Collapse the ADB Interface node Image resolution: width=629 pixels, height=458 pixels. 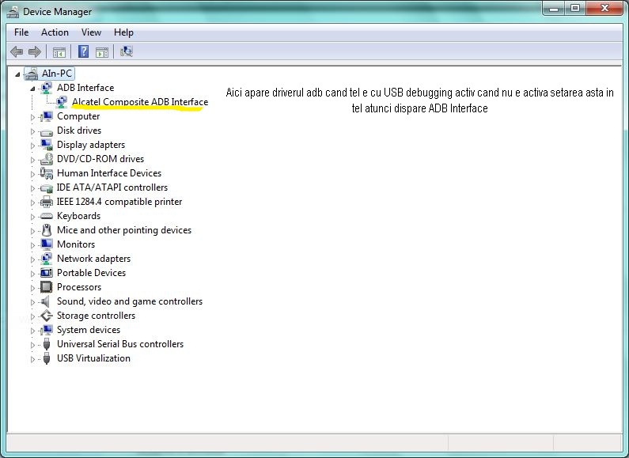coord(33,89)
